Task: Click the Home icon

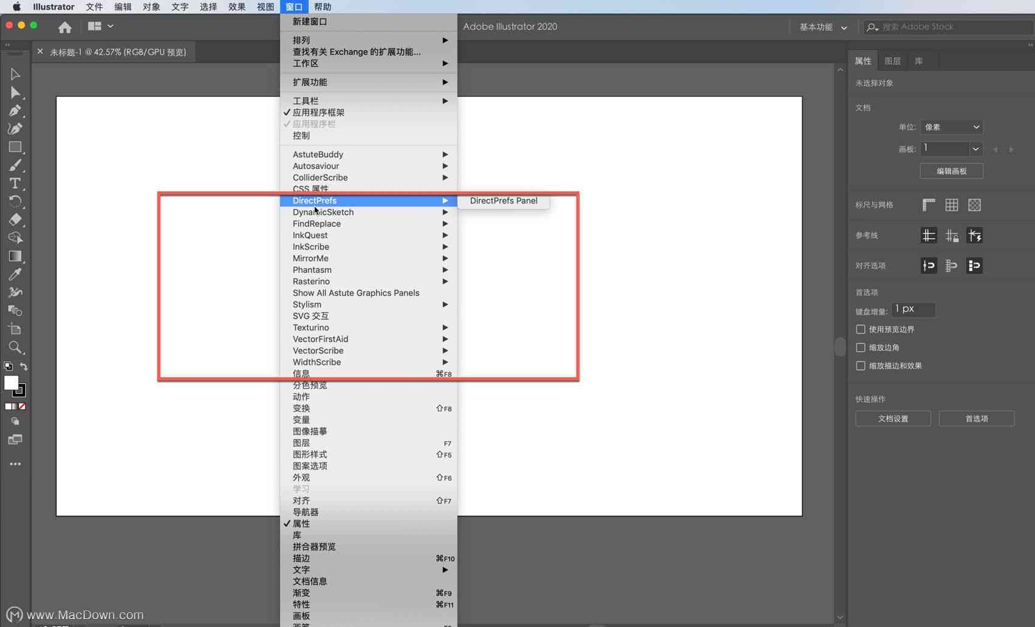Action: click(x=65, y=27)
